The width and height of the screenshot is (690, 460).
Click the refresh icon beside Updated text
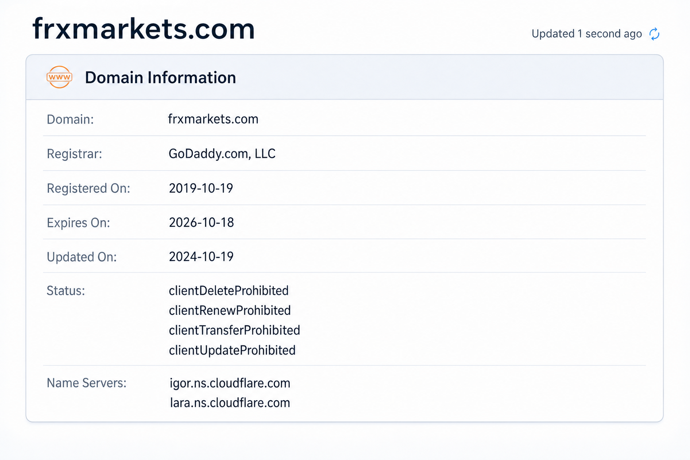tap(655, 34)
